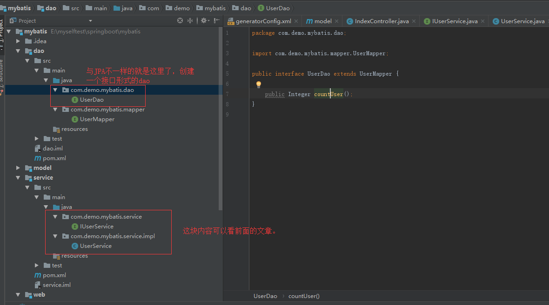The height and width of the screenshot is (305, 549).
Task: Collapse the dao src folder
Action: [27, 61]
